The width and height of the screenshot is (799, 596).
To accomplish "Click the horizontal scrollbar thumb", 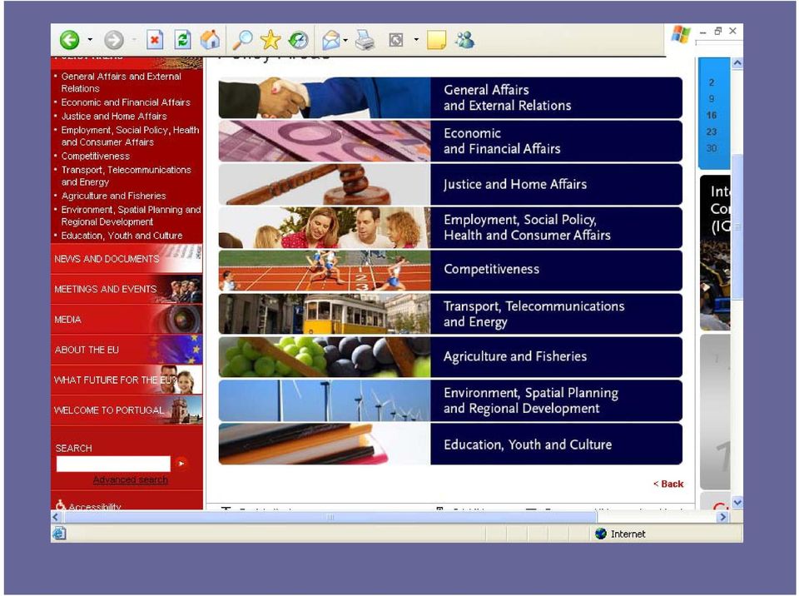I will point(330,517).
